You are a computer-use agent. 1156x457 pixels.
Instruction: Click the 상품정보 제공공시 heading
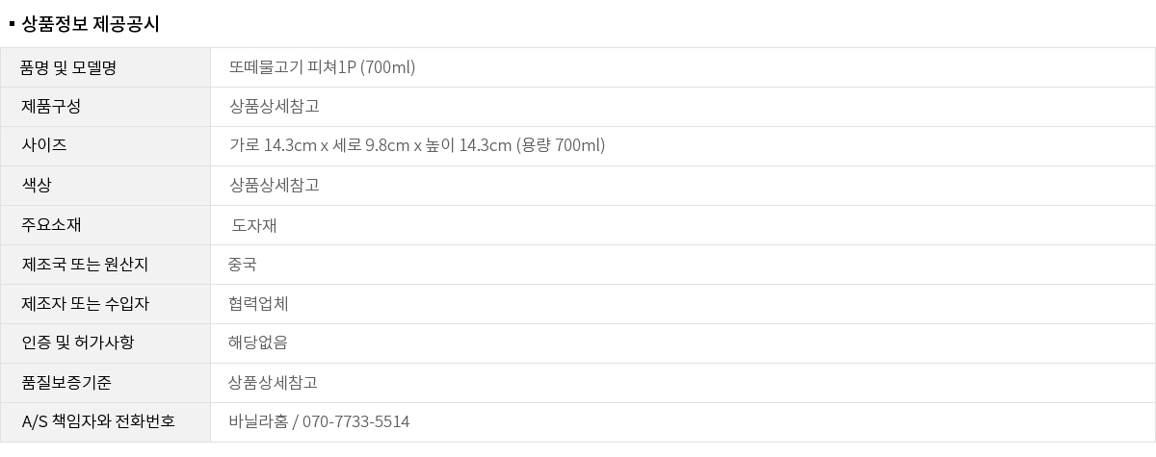click(x=90, y=25)
